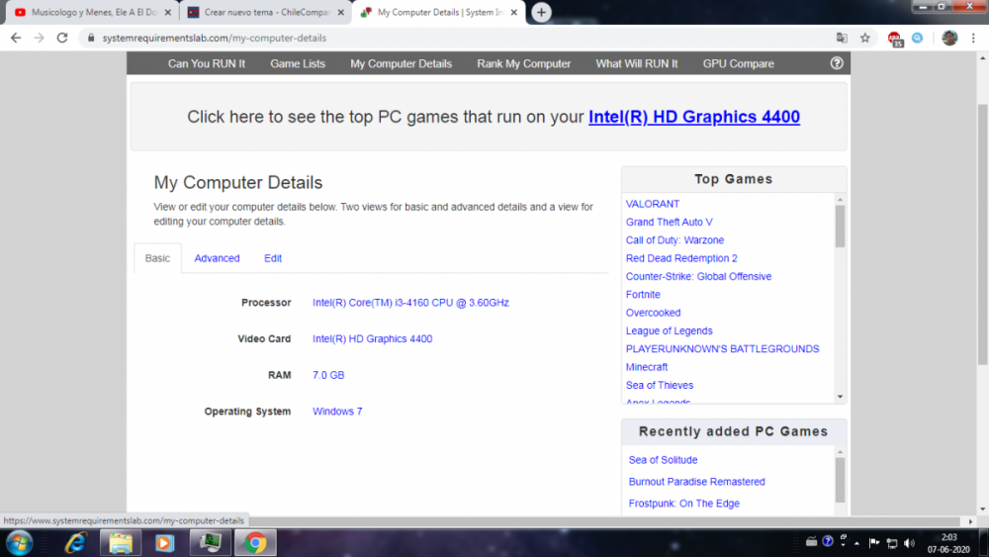
Task: Open Burnout Paradise Remastered link
Action: [x=696, y=481]
